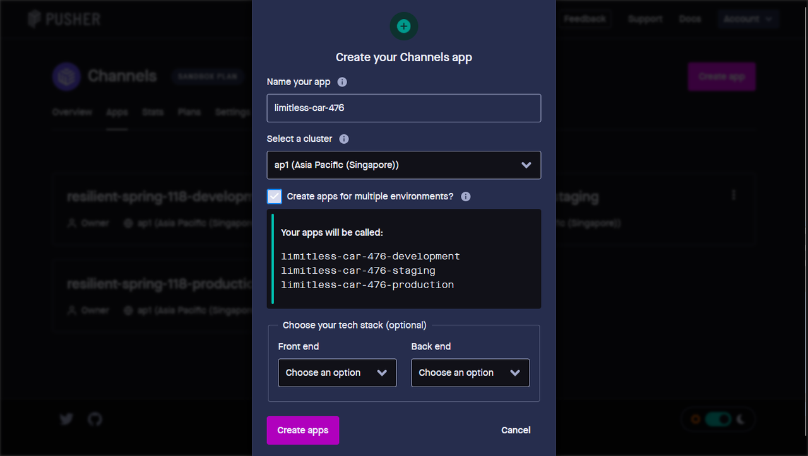Image resolution: width=808 pixels, height=456 pixels.
Task: Switch to the Stats tab
Action: pyautogui.click(x=153, y=112)
